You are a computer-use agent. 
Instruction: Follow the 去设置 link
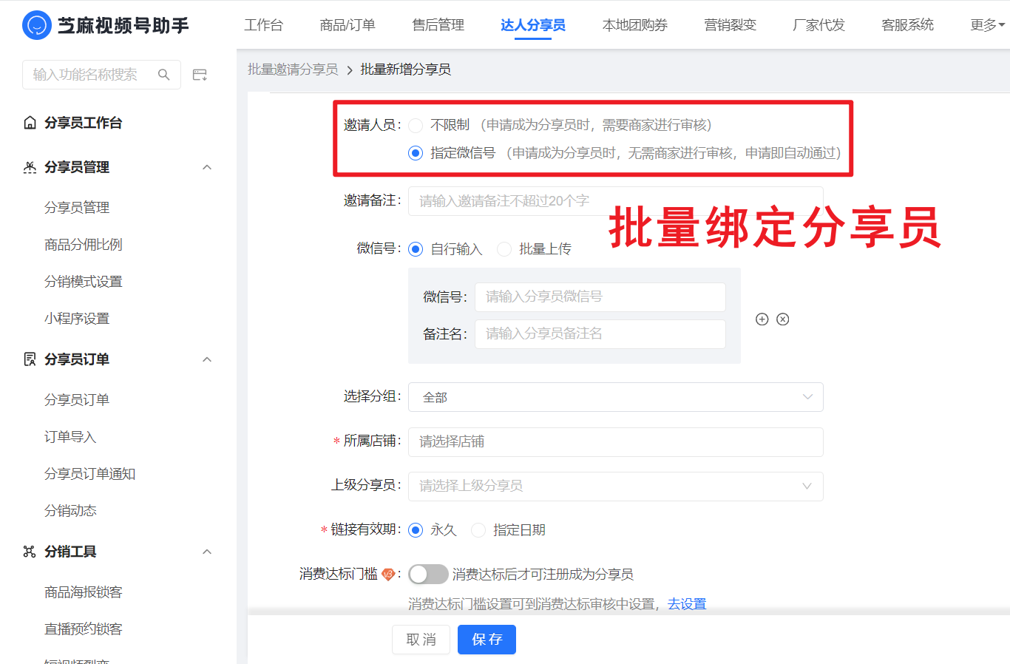tap(687, 604)
